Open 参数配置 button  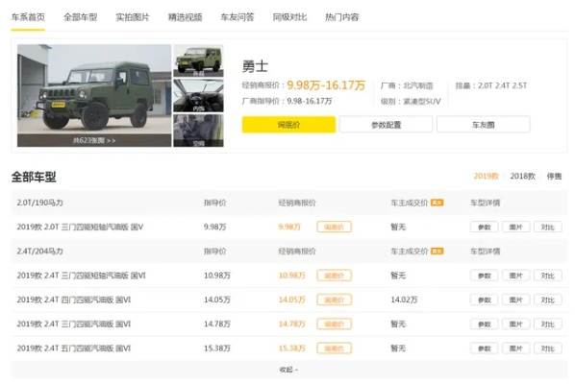[x=386, y=125]
